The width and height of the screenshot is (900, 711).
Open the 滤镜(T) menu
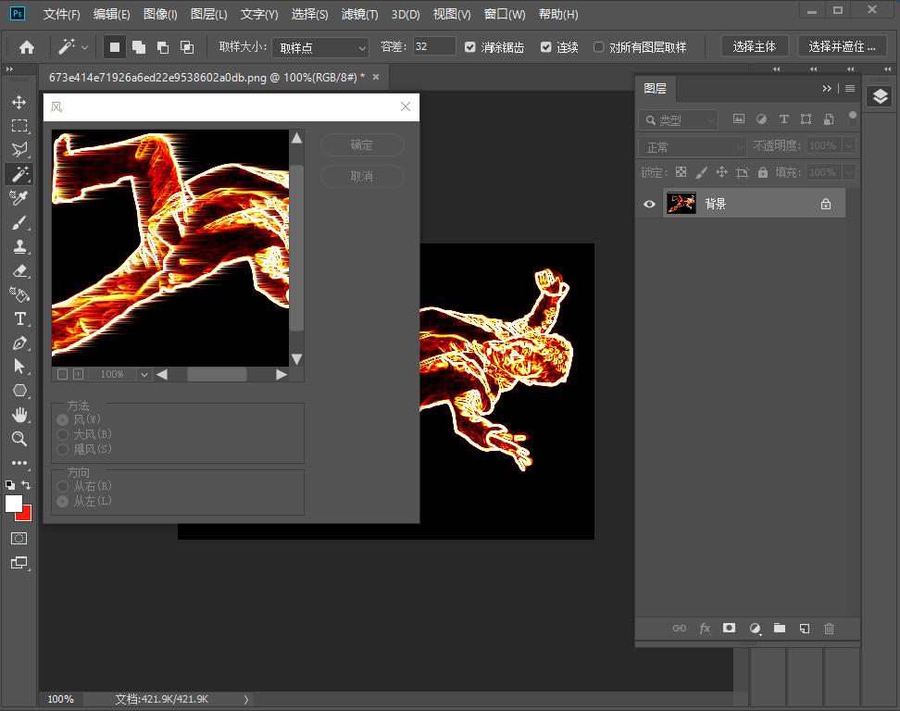pyautogui.click(x=359, y=15)
